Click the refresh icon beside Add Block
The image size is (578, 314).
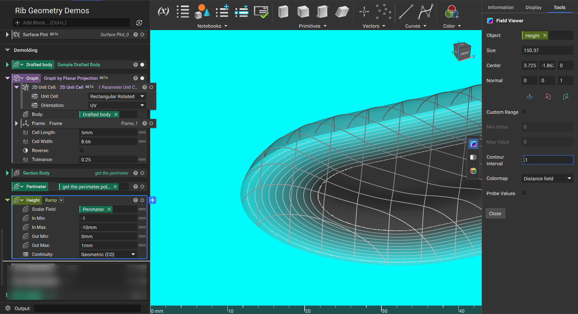[x=139, y=23]
